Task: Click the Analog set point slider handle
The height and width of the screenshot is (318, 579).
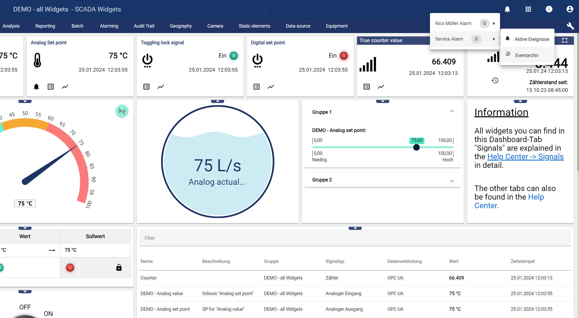Action: (416, 147)
